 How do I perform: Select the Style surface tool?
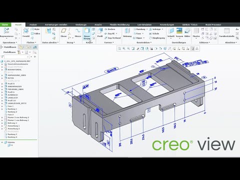pos(35,29)
